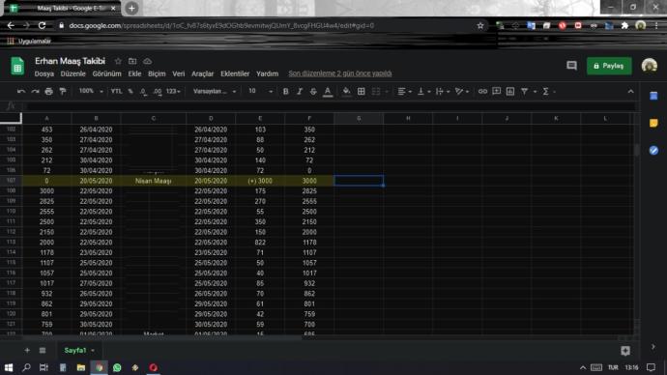
Task: Open number format 123 dropdown
Action: click(173, 92)
